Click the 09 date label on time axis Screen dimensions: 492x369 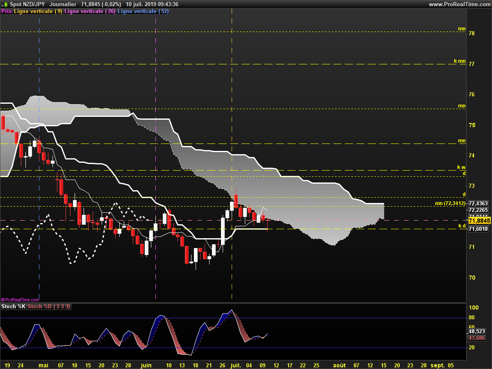(x=263, y=365)
